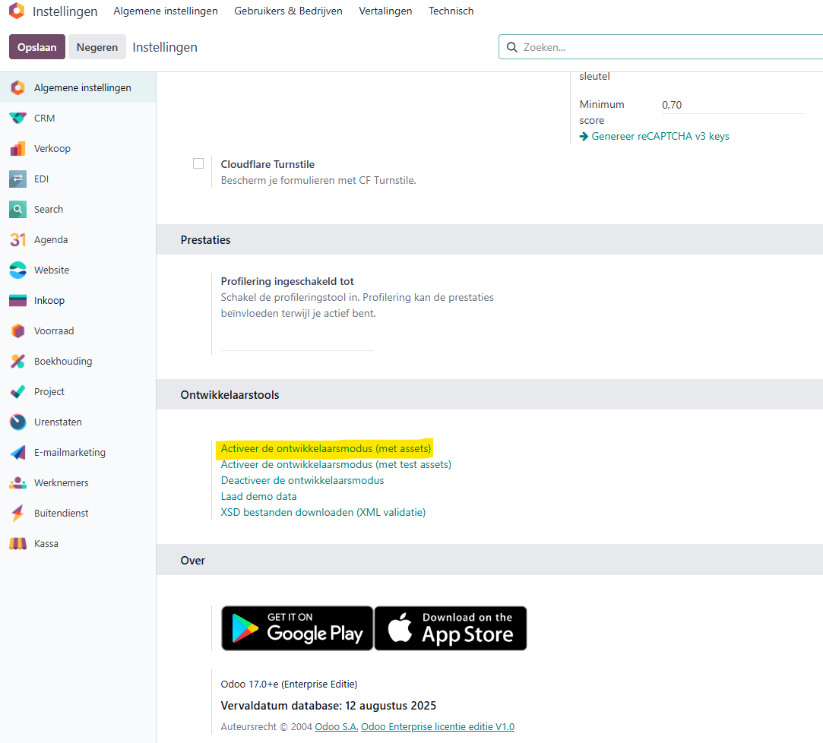Click the Profilering ingeschakeld tot date field
The image size is (823, 743).
[297, 342]
